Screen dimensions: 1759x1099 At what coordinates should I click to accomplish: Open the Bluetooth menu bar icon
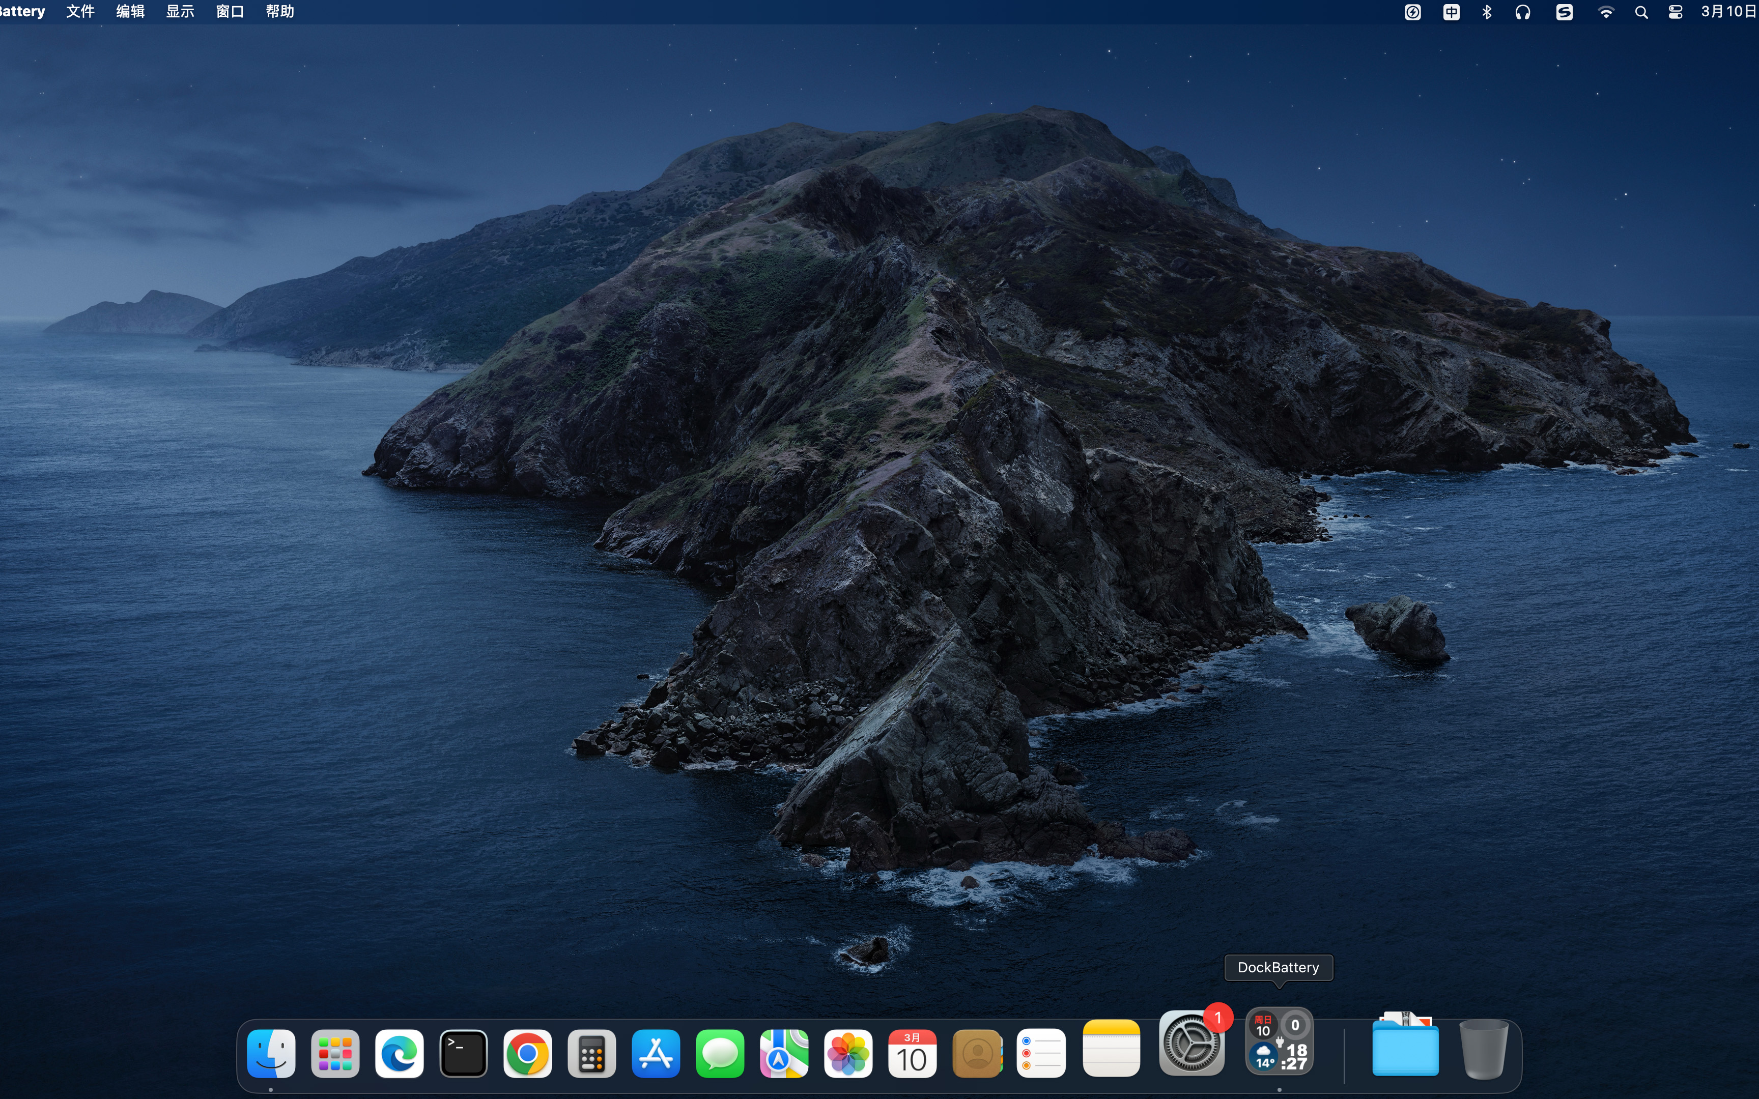(x=1486, y=12)
